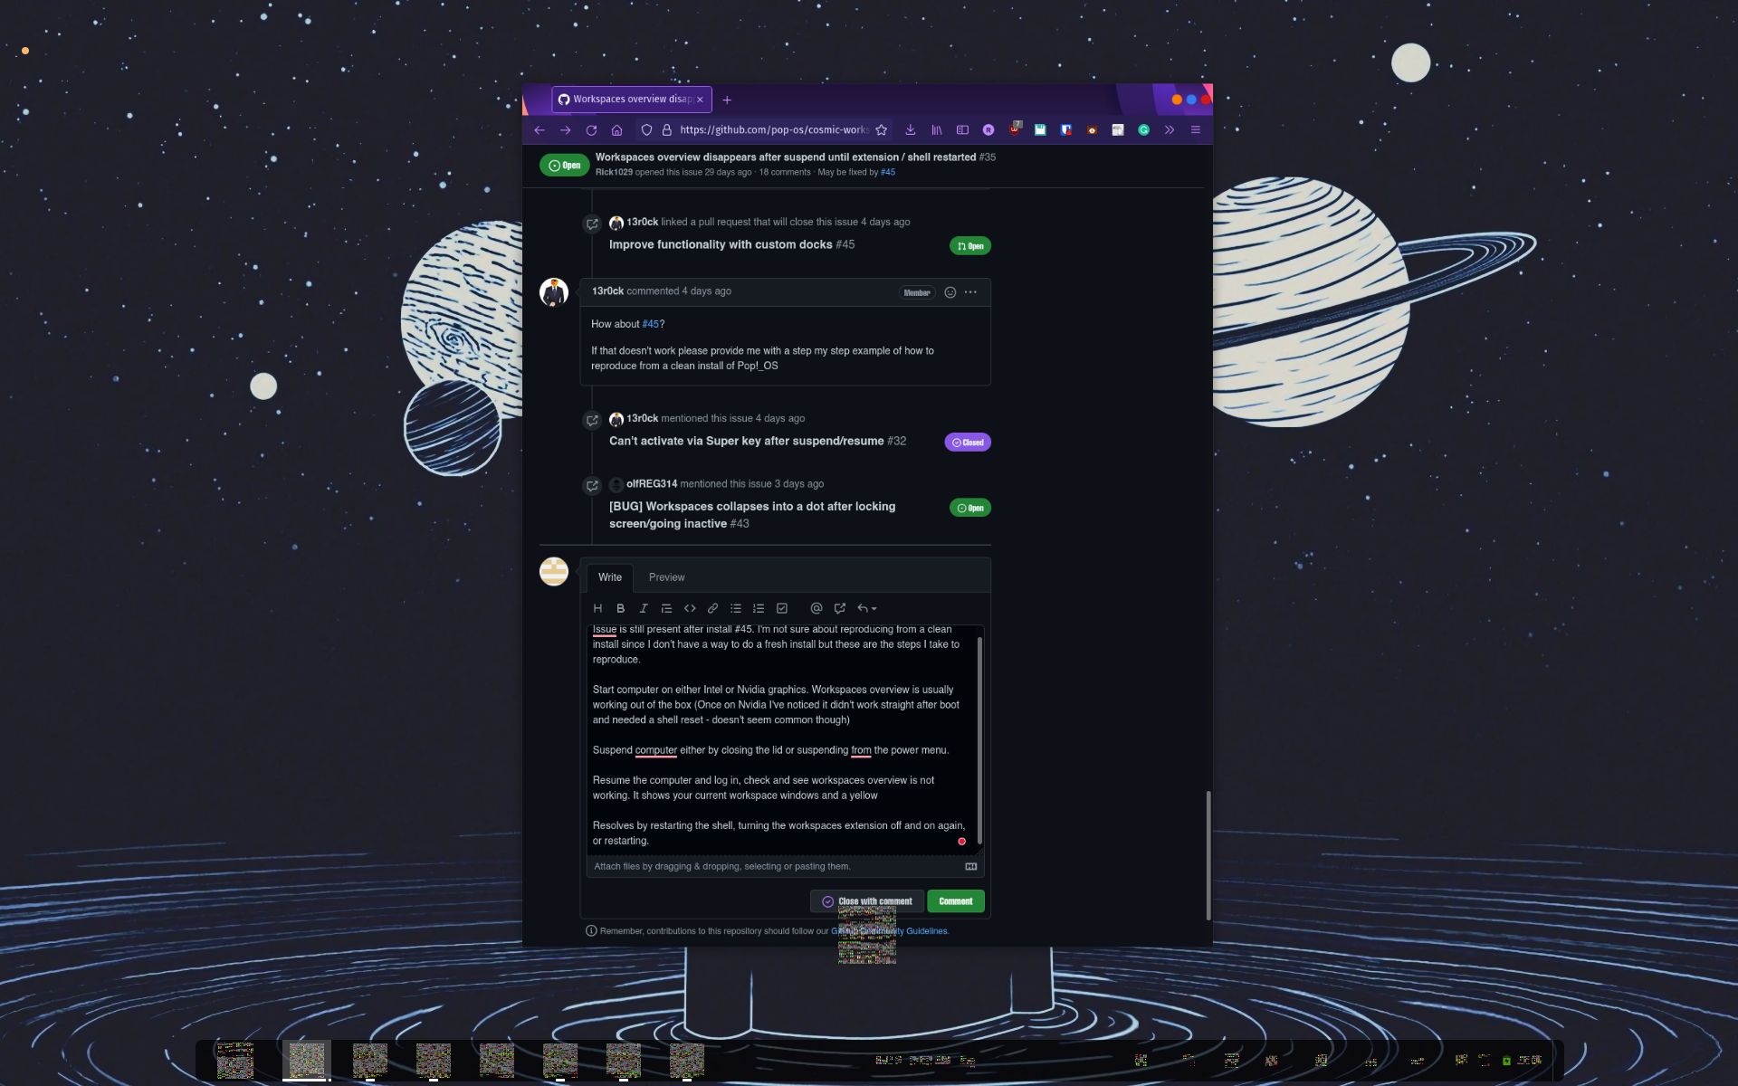Open the Grammarly extension icon

click(1143, 129)
